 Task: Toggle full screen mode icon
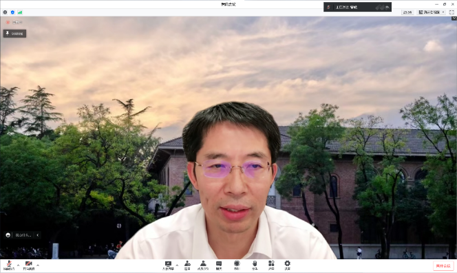tap(451, 12)
